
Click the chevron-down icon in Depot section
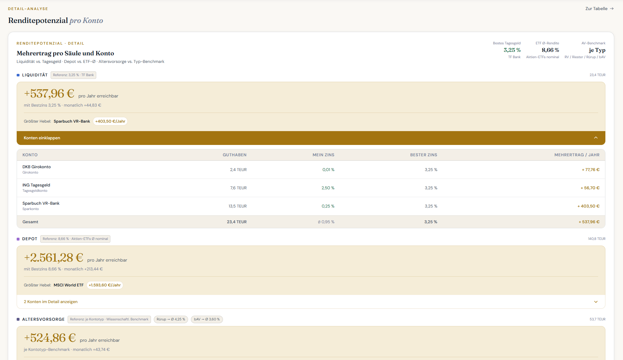pos(596,302)
